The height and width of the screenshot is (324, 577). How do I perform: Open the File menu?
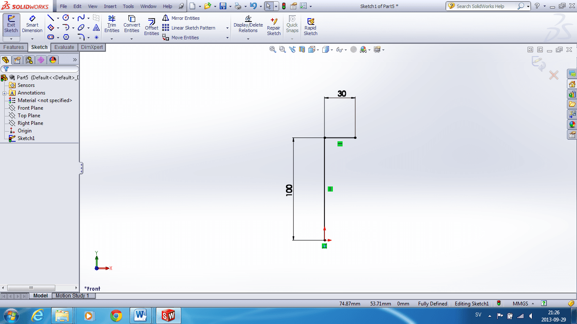[63, 6]
